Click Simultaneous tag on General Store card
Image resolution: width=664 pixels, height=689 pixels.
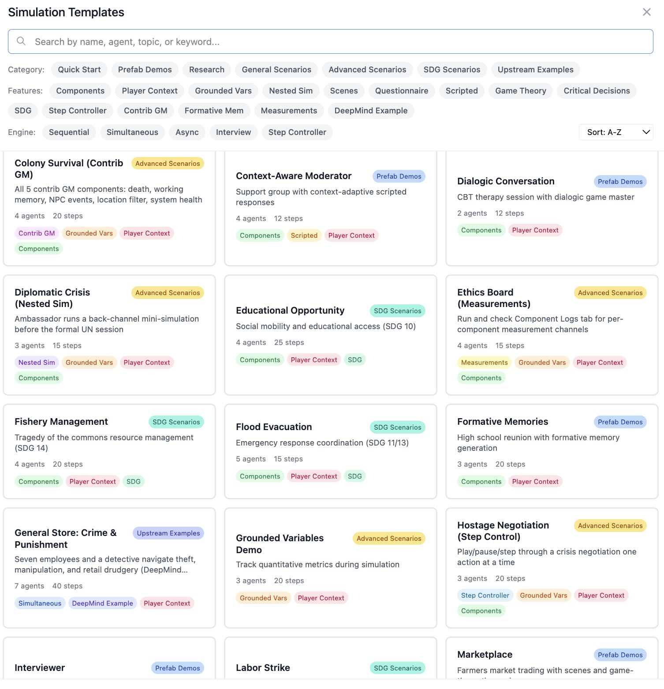40,603
